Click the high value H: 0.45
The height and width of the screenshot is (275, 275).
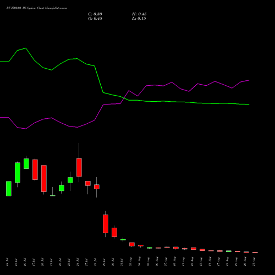(139, 14)
